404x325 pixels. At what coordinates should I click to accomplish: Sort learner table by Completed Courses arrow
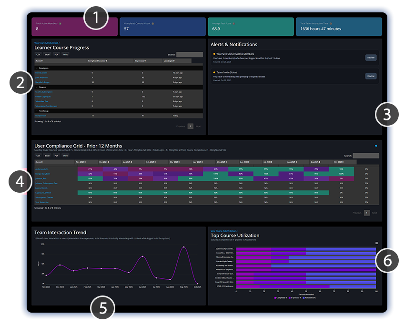click(x=106, y=60)
